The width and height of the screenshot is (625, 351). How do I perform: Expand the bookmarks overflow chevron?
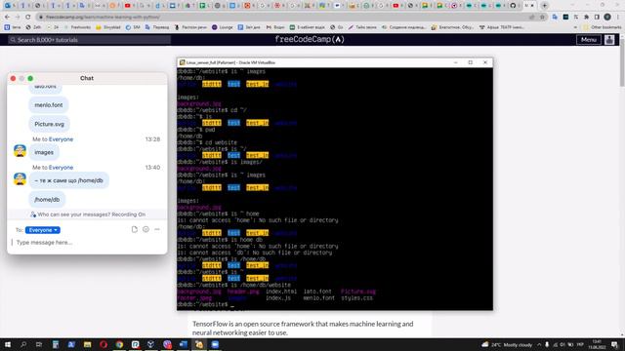[x=575, y=27]
